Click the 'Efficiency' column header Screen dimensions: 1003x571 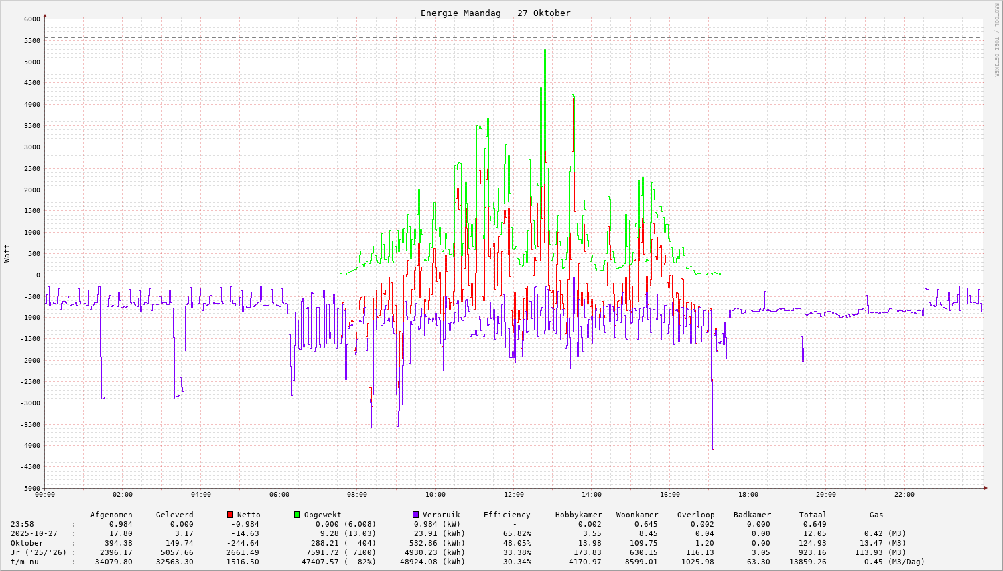tap(507, 515)
